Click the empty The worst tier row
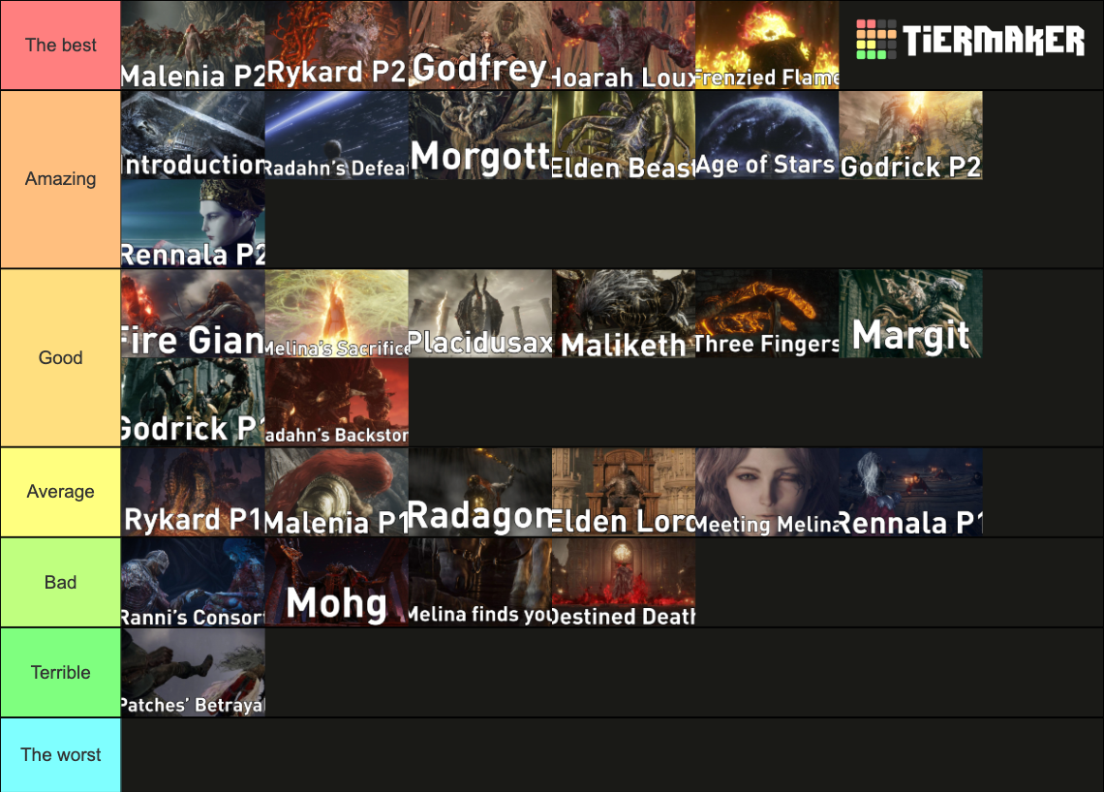1104x792 pixels. [x=612, y=755]
